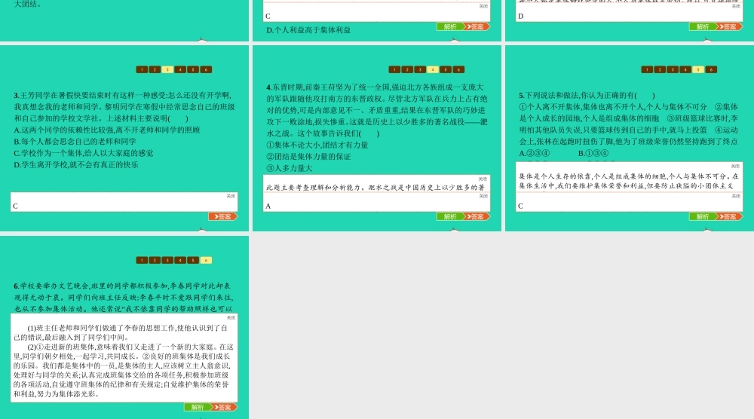Click statement ① '集体不论大小,团结才有力量'
The height and width of the screenshot is (419, 754).
[x=317, y=145]
